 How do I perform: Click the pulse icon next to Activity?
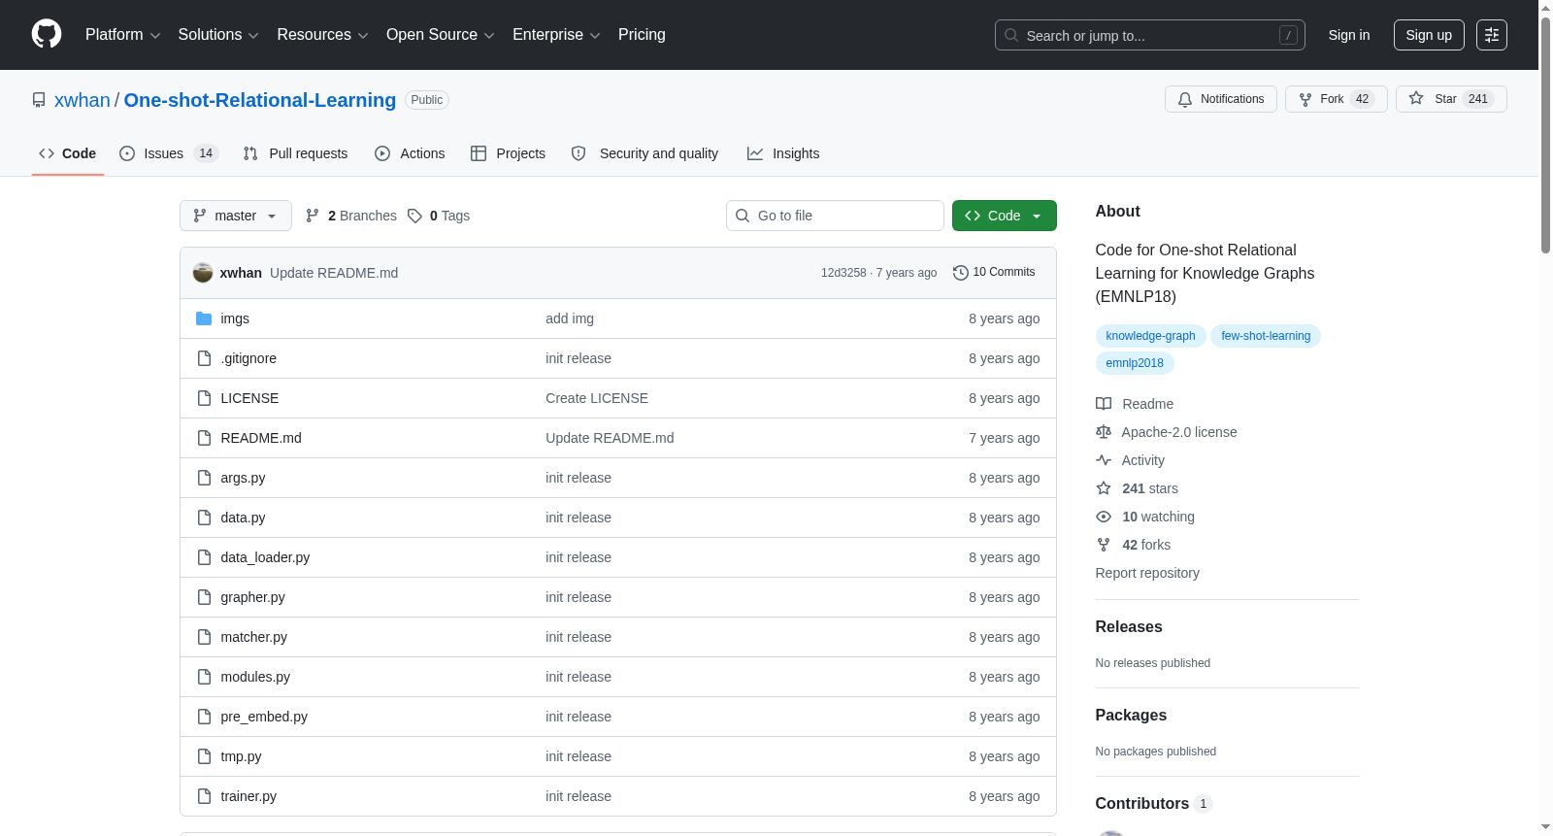(x=1104, y=460)
